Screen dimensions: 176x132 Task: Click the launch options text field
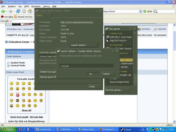click(x=87, y=66)
